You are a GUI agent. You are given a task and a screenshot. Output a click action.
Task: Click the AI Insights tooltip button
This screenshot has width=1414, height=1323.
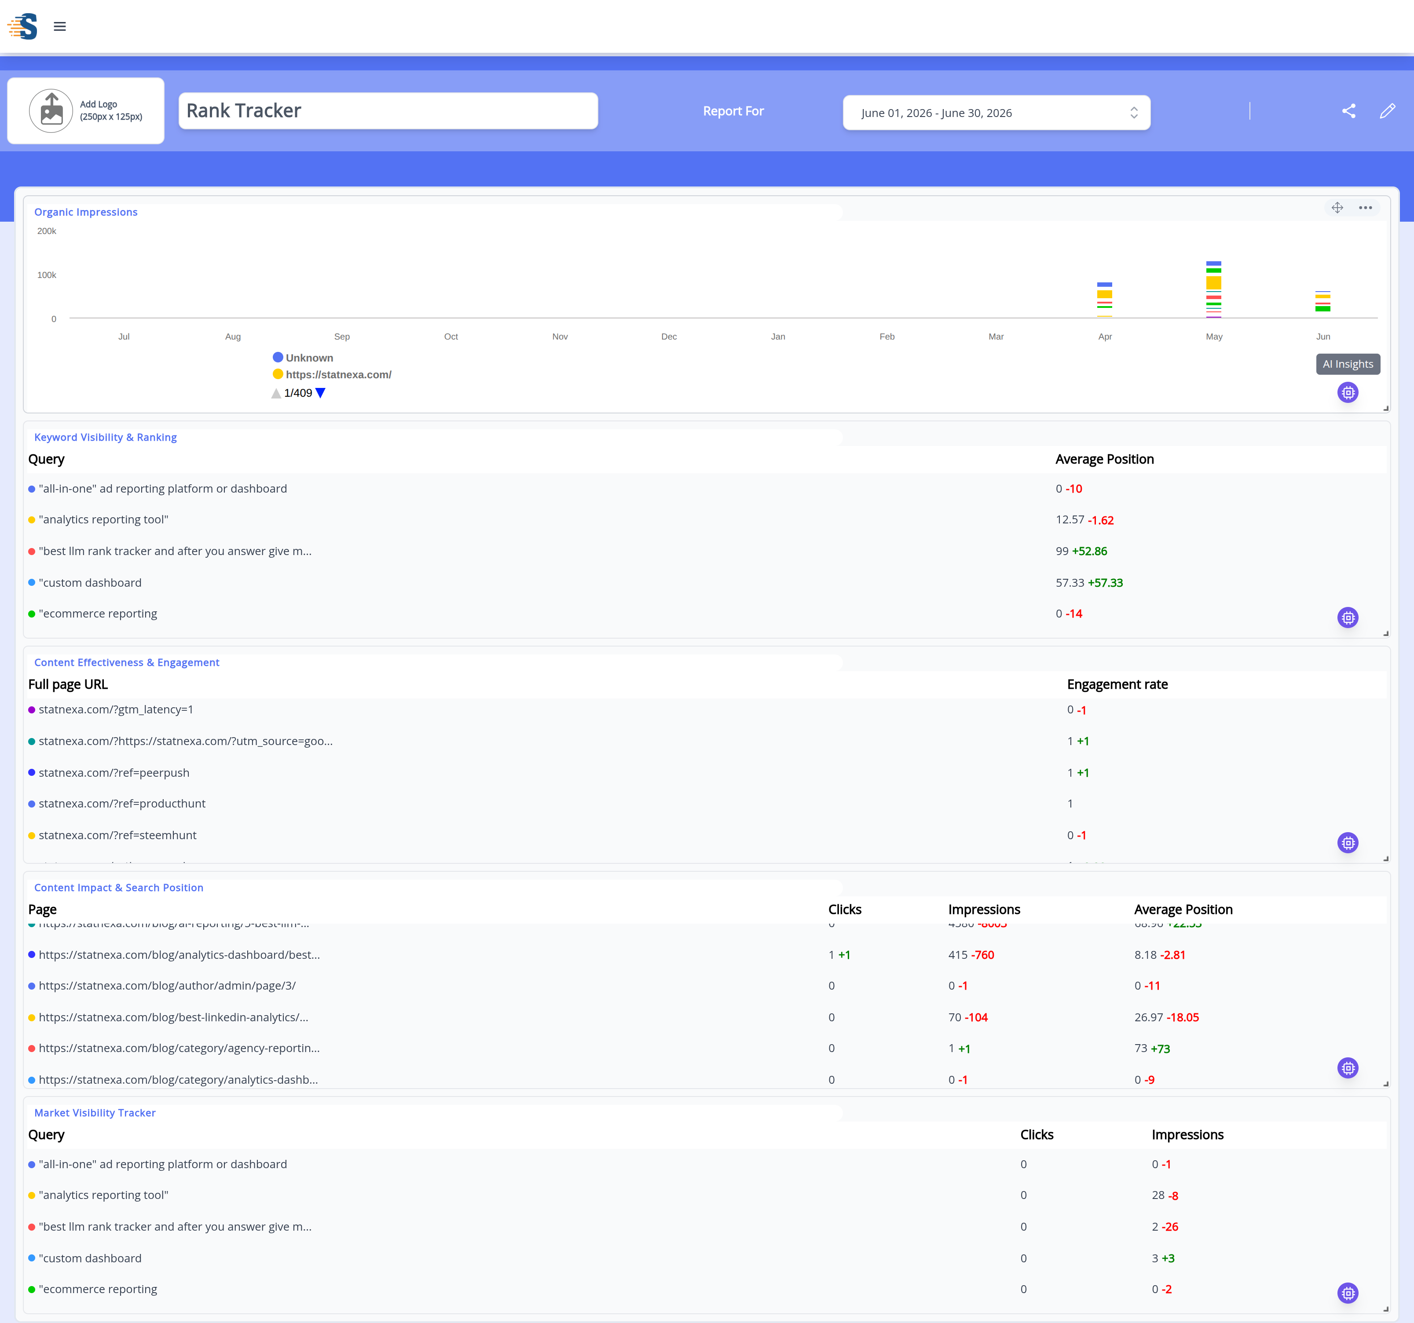(1348, 364)
